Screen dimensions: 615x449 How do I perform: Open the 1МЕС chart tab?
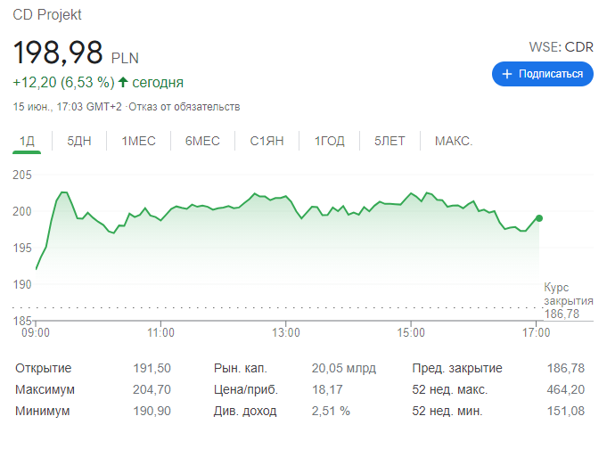(x=138, y=141)
